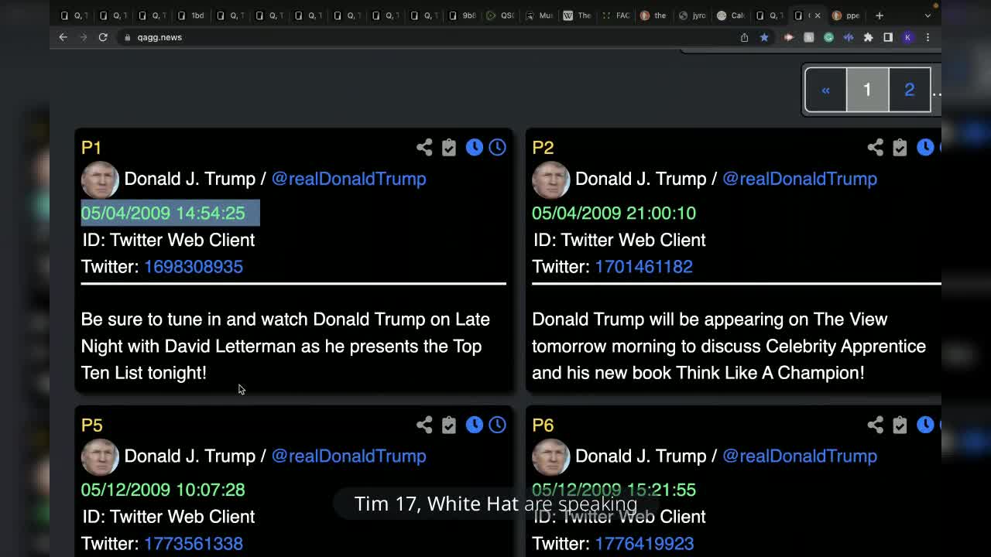Switch to the Wikipedia 'The' tab
Viewport: 991px width, 557px height.
pos(578,15)
